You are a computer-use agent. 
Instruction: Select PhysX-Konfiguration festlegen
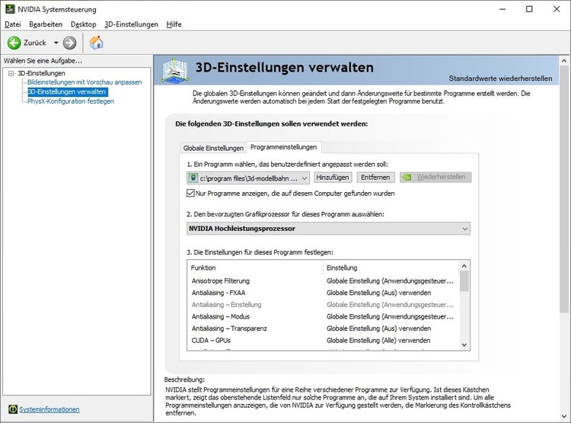click(x=71, y=101)
